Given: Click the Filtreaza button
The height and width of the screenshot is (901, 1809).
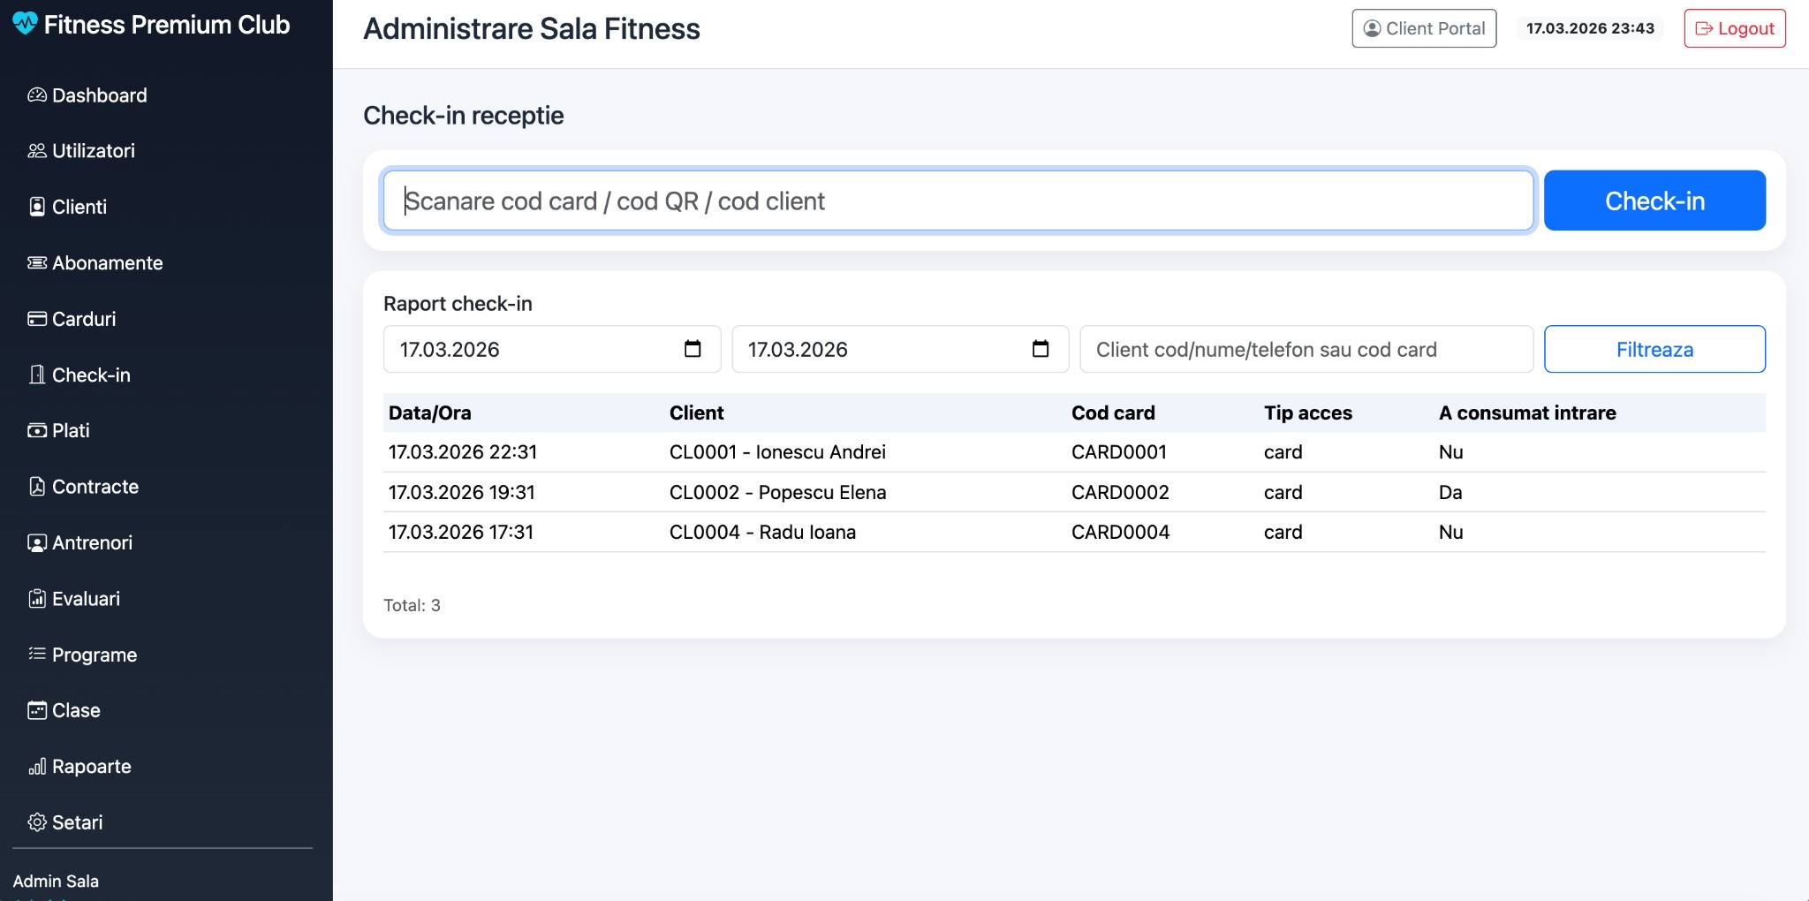Looking at the screenshot, I should tap(1654, 349).
